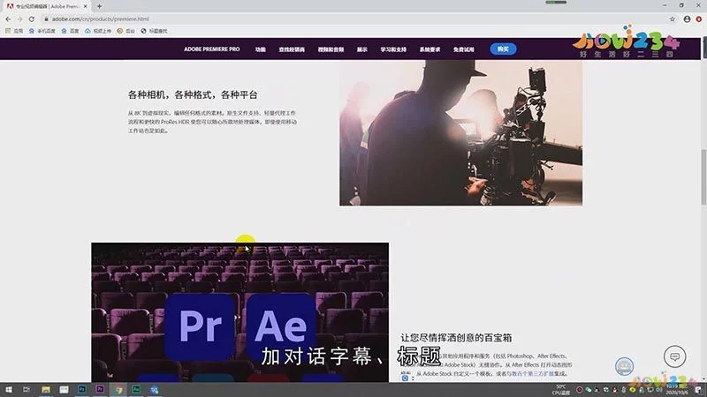The height and width of the screenshot is (397, 707).
Task: Open the 免费试用 navigation item
Action: coord(463,49)
